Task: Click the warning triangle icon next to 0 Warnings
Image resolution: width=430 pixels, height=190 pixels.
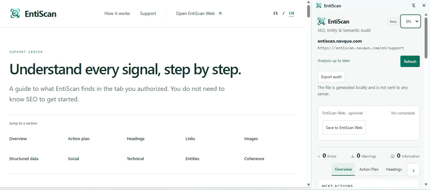Action: click(x=353, y=156)
